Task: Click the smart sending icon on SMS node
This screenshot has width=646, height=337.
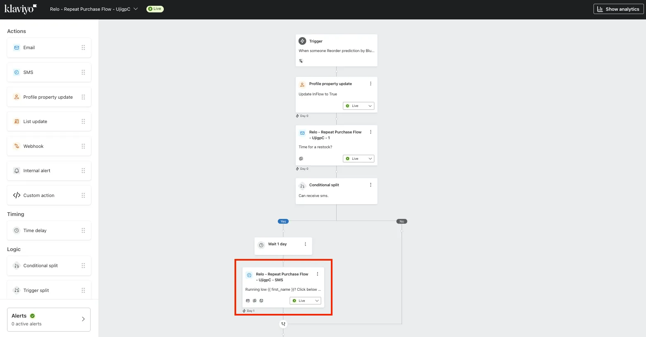Action: point(248,301)
